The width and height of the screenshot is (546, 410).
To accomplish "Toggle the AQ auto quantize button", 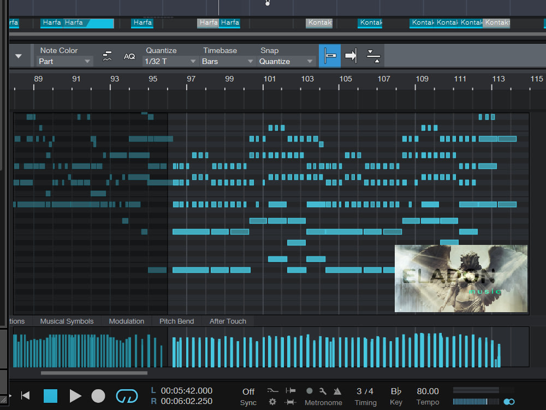I will 129,56.
